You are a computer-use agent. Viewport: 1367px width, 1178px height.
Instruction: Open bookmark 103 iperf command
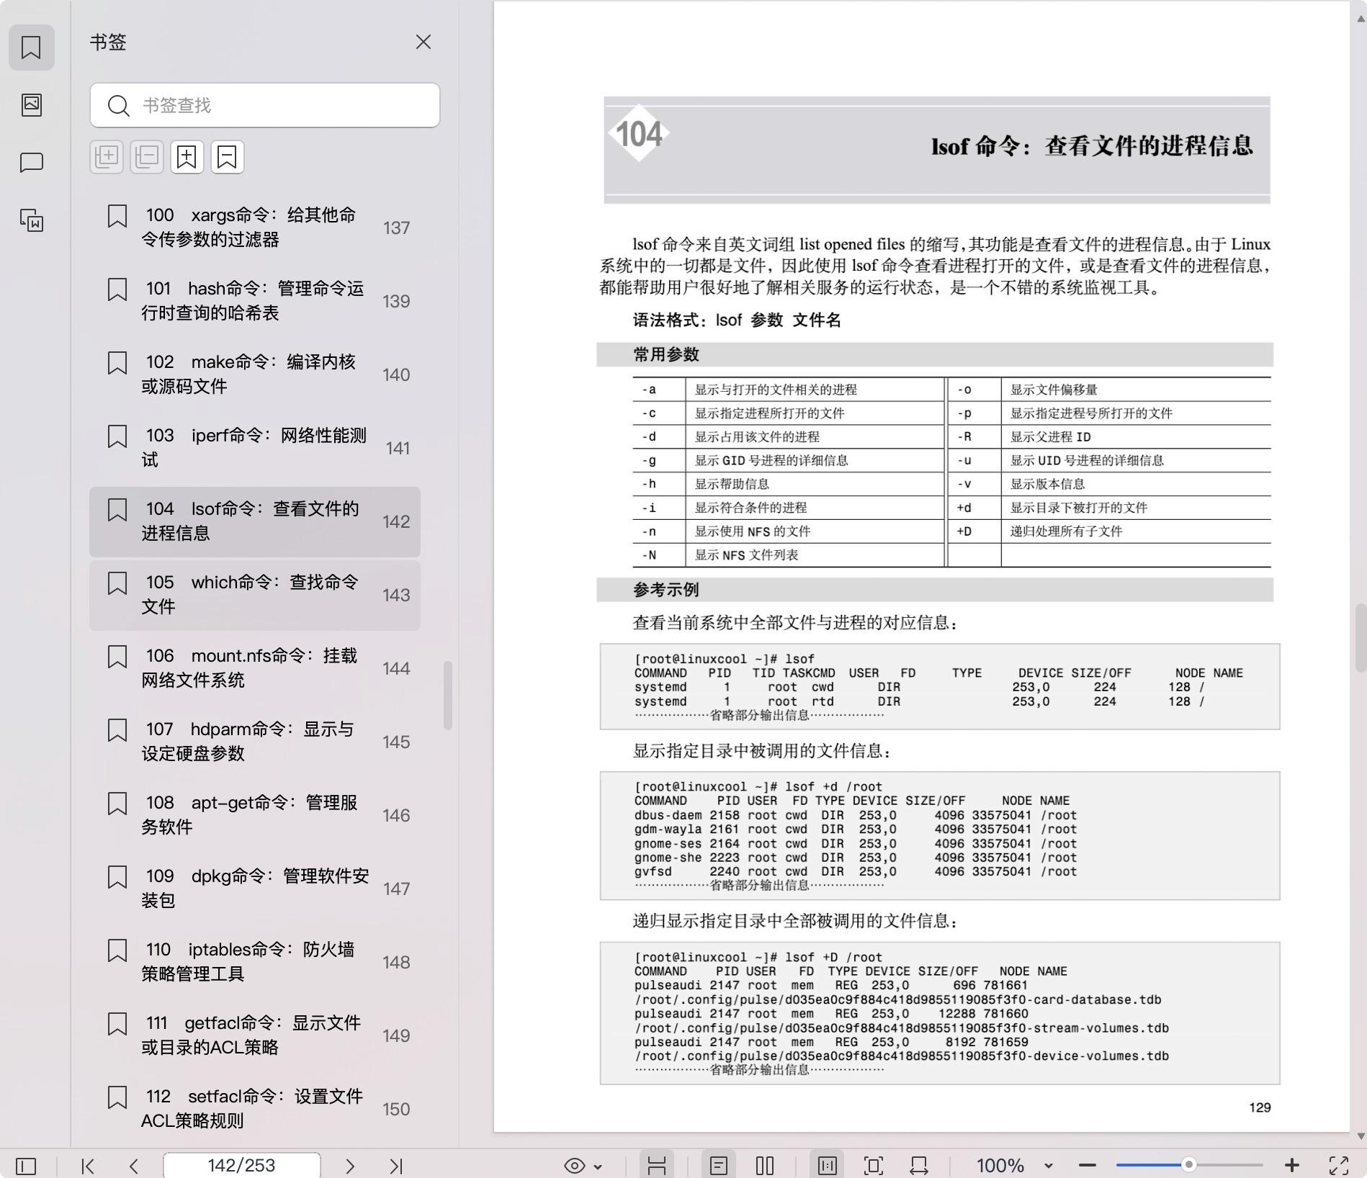point(255,448)
